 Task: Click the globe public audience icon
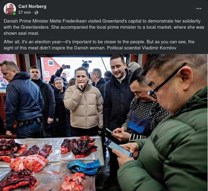36,13
